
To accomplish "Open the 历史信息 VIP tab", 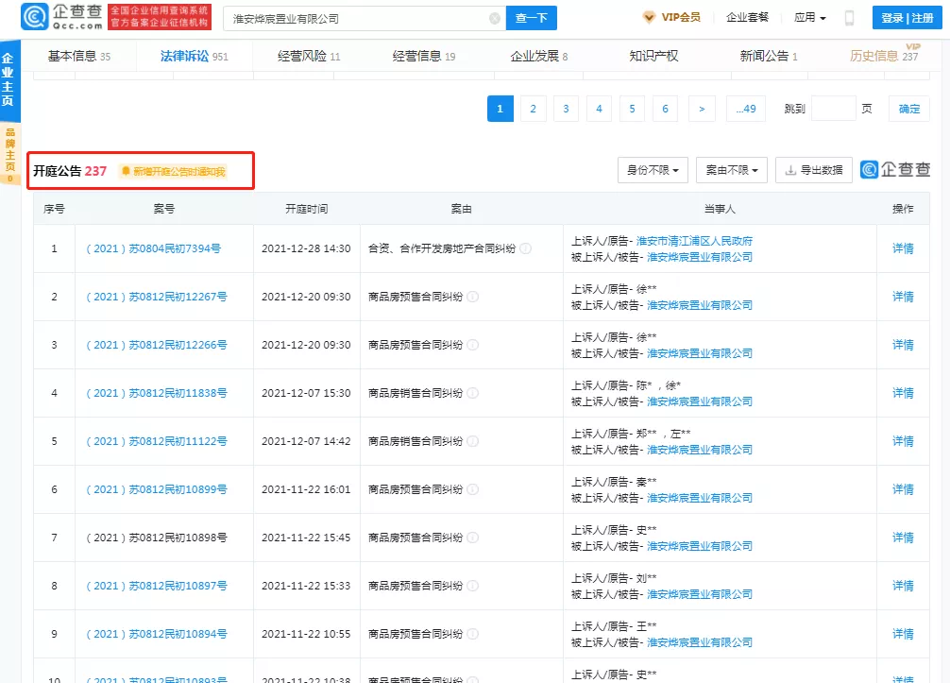I will [883, 57].
